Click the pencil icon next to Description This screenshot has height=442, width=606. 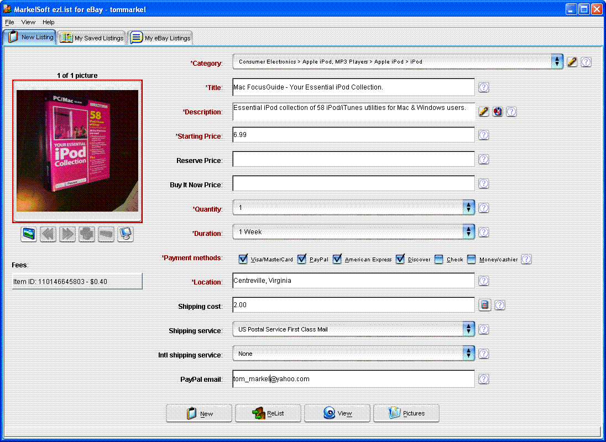pos(484,112)
